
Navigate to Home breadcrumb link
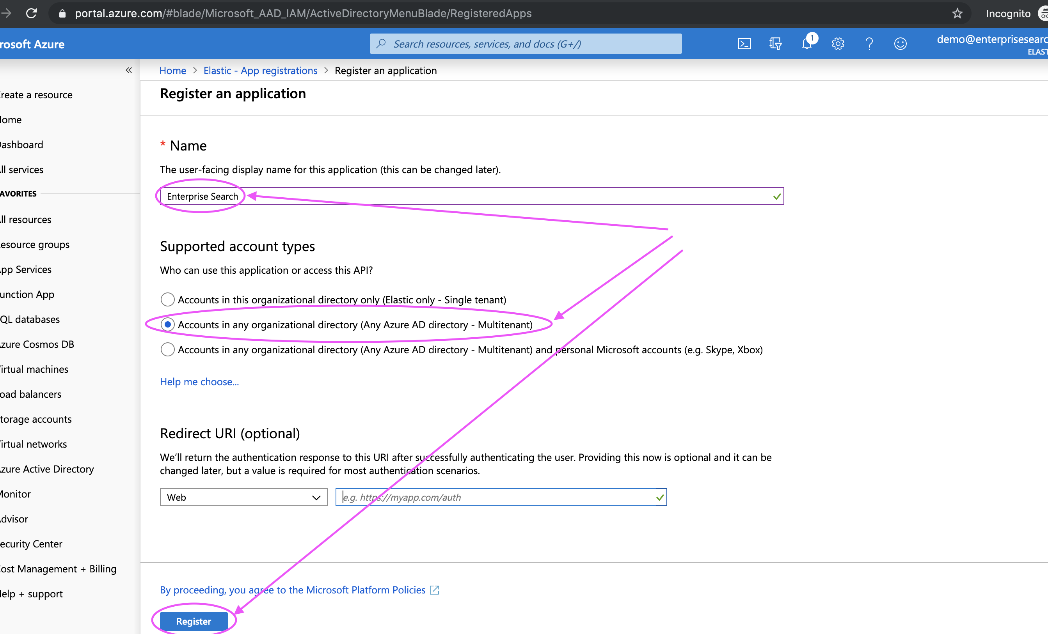pos(173,69)
